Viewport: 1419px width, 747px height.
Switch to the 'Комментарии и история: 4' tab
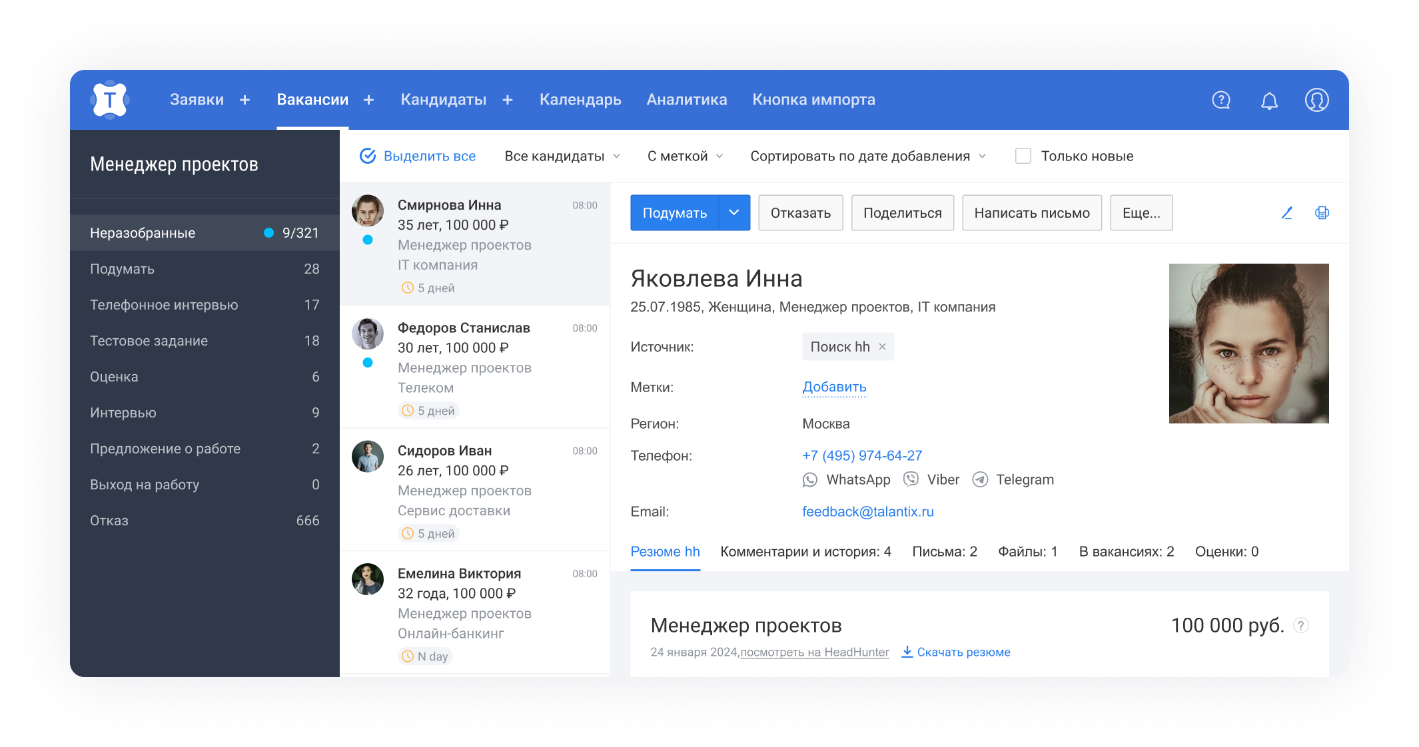[x=805, y=551]
